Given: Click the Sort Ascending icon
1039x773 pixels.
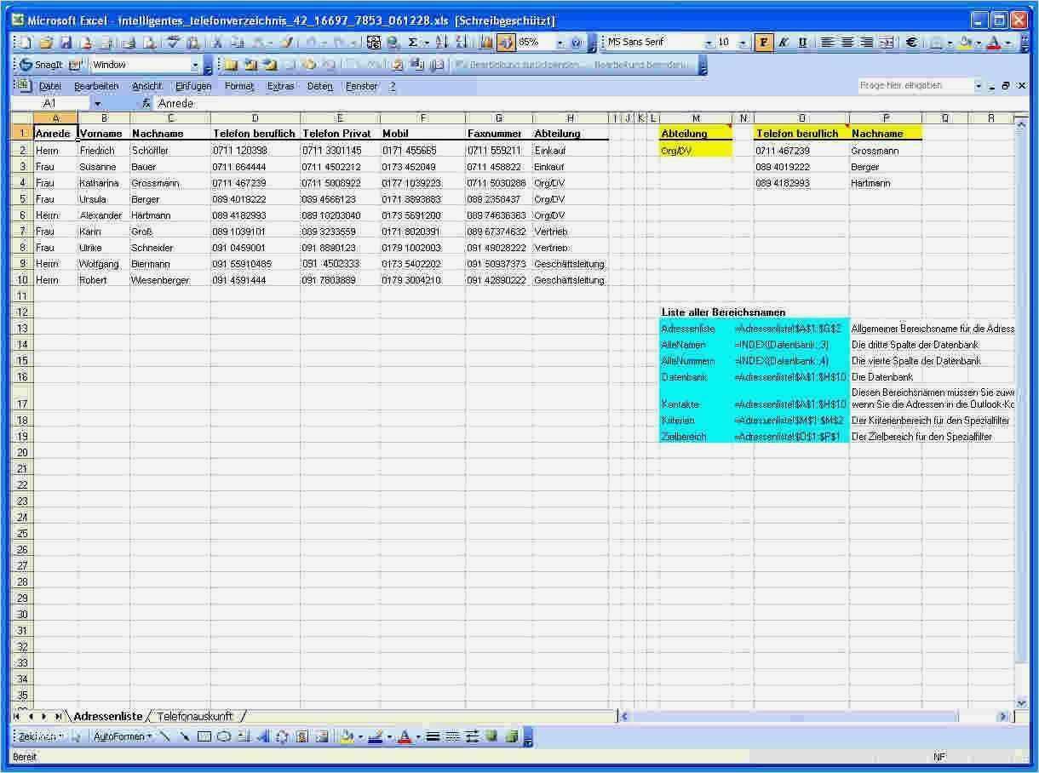Looking at the screenshot, I should [441, 41].
